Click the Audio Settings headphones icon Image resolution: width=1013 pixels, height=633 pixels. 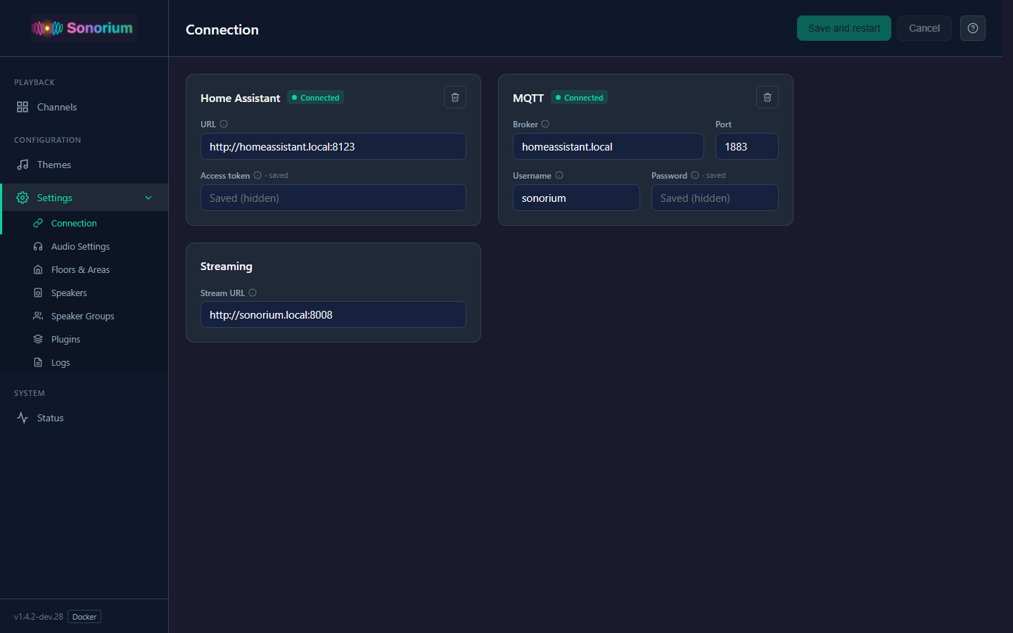(38, 246)
